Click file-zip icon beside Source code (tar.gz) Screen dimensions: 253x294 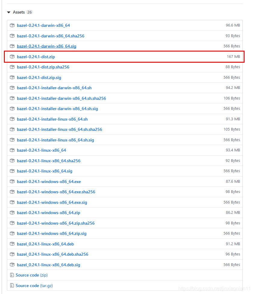pyautogui.click(x=12, y=285)
